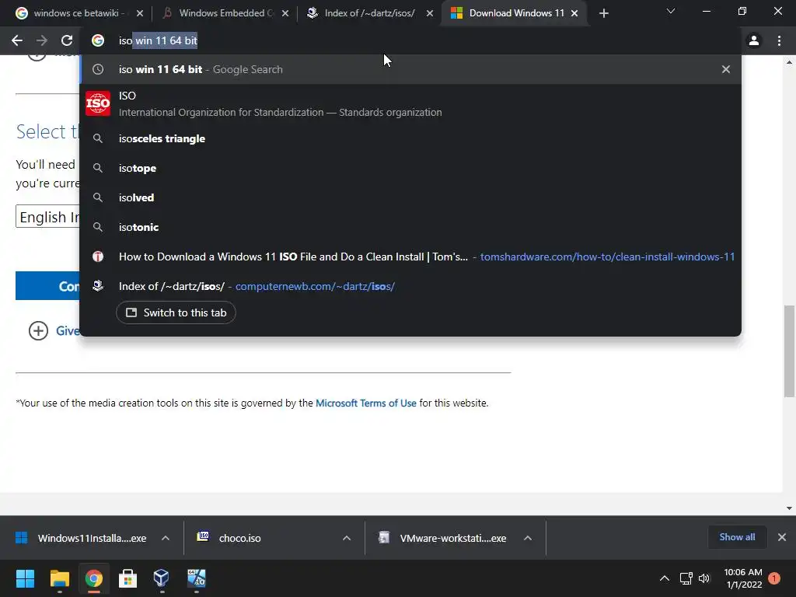Open the 'Index of /~dartz/isos/' suggestion

410,286
